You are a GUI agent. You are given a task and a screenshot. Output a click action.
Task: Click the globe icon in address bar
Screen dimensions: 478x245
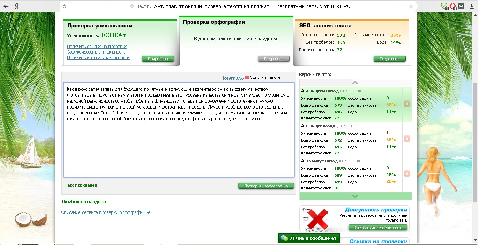[132, 6]
